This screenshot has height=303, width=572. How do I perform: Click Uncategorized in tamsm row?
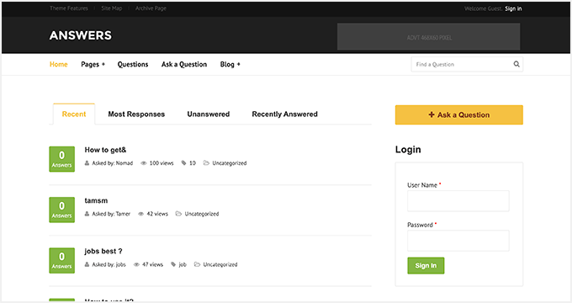[202, 214]
